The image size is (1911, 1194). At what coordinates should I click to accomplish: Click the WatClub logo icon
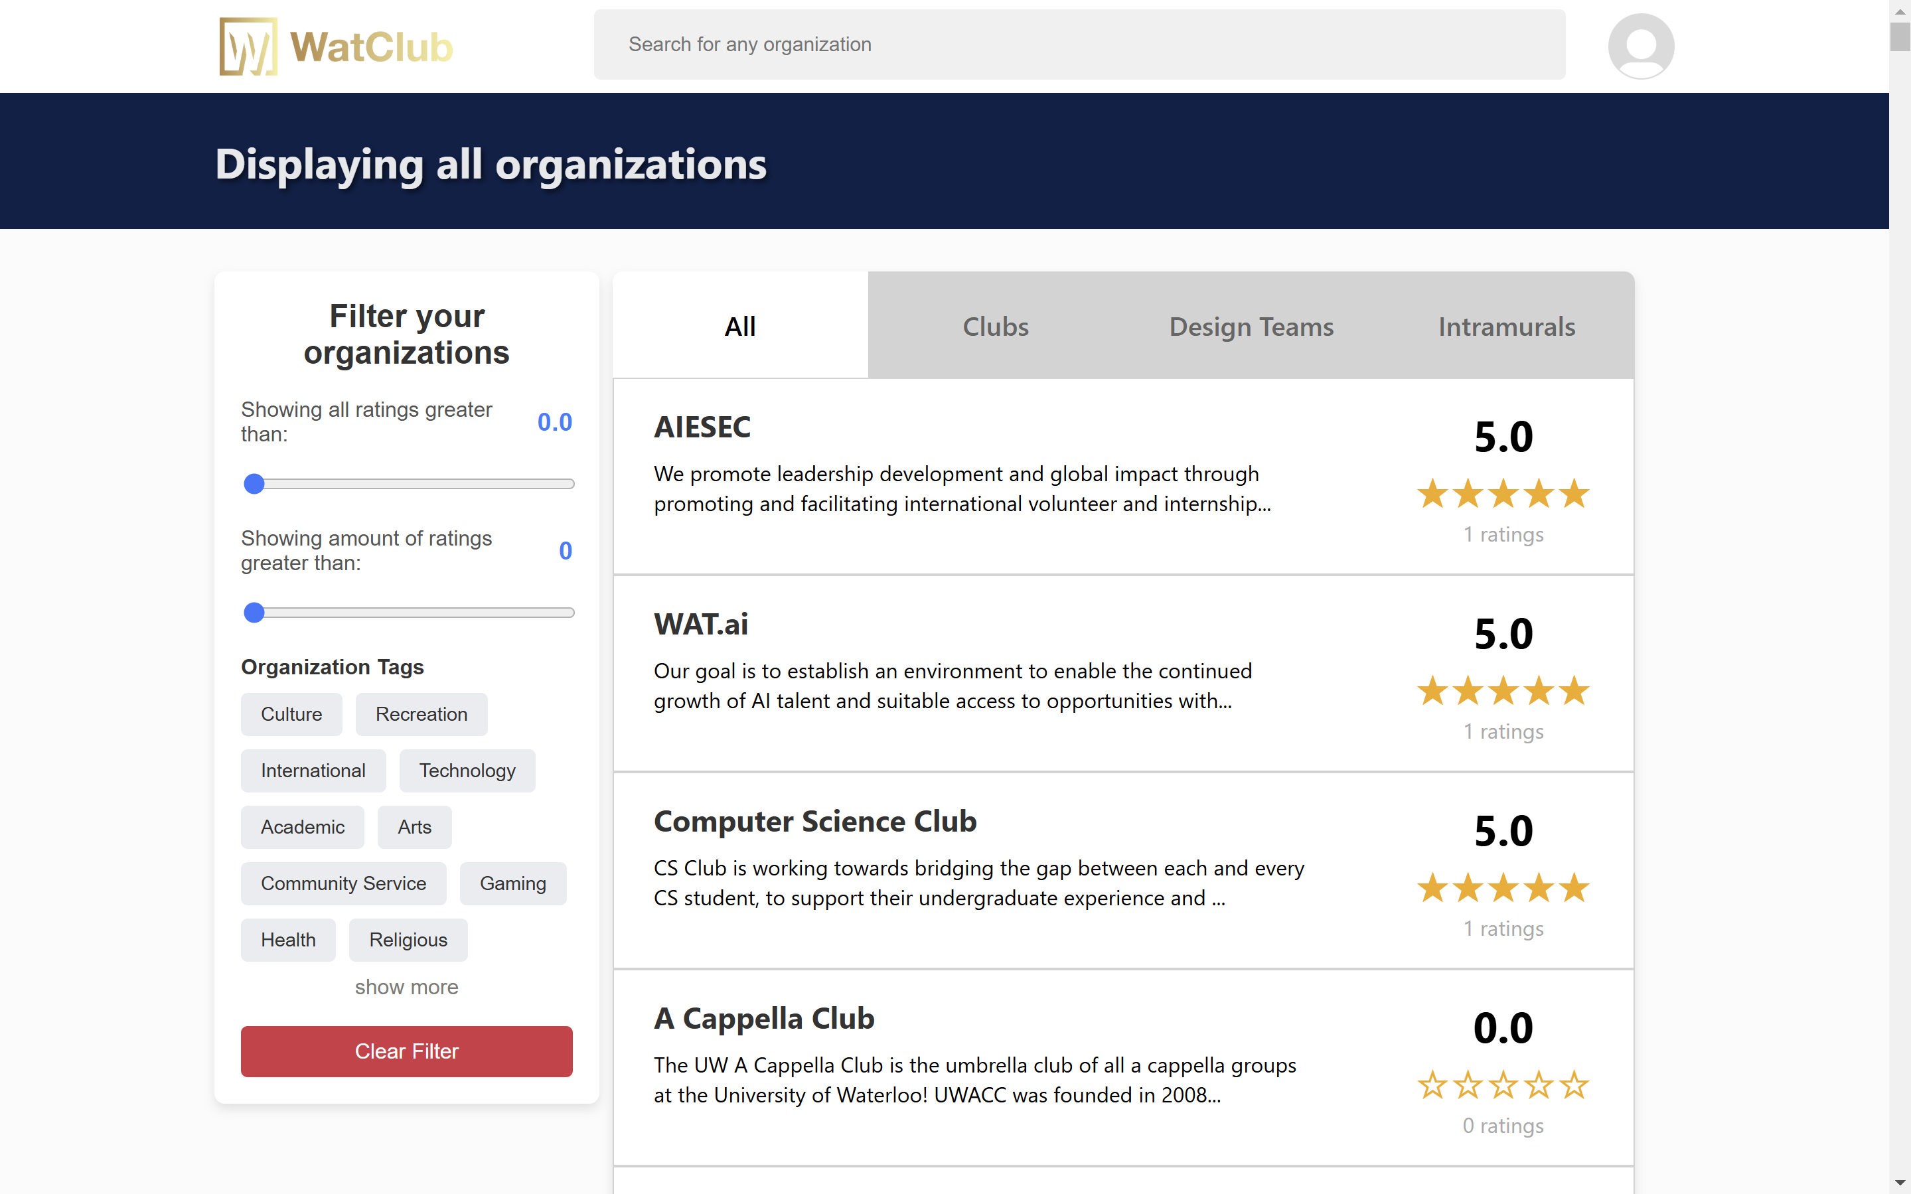click(248, 46)
